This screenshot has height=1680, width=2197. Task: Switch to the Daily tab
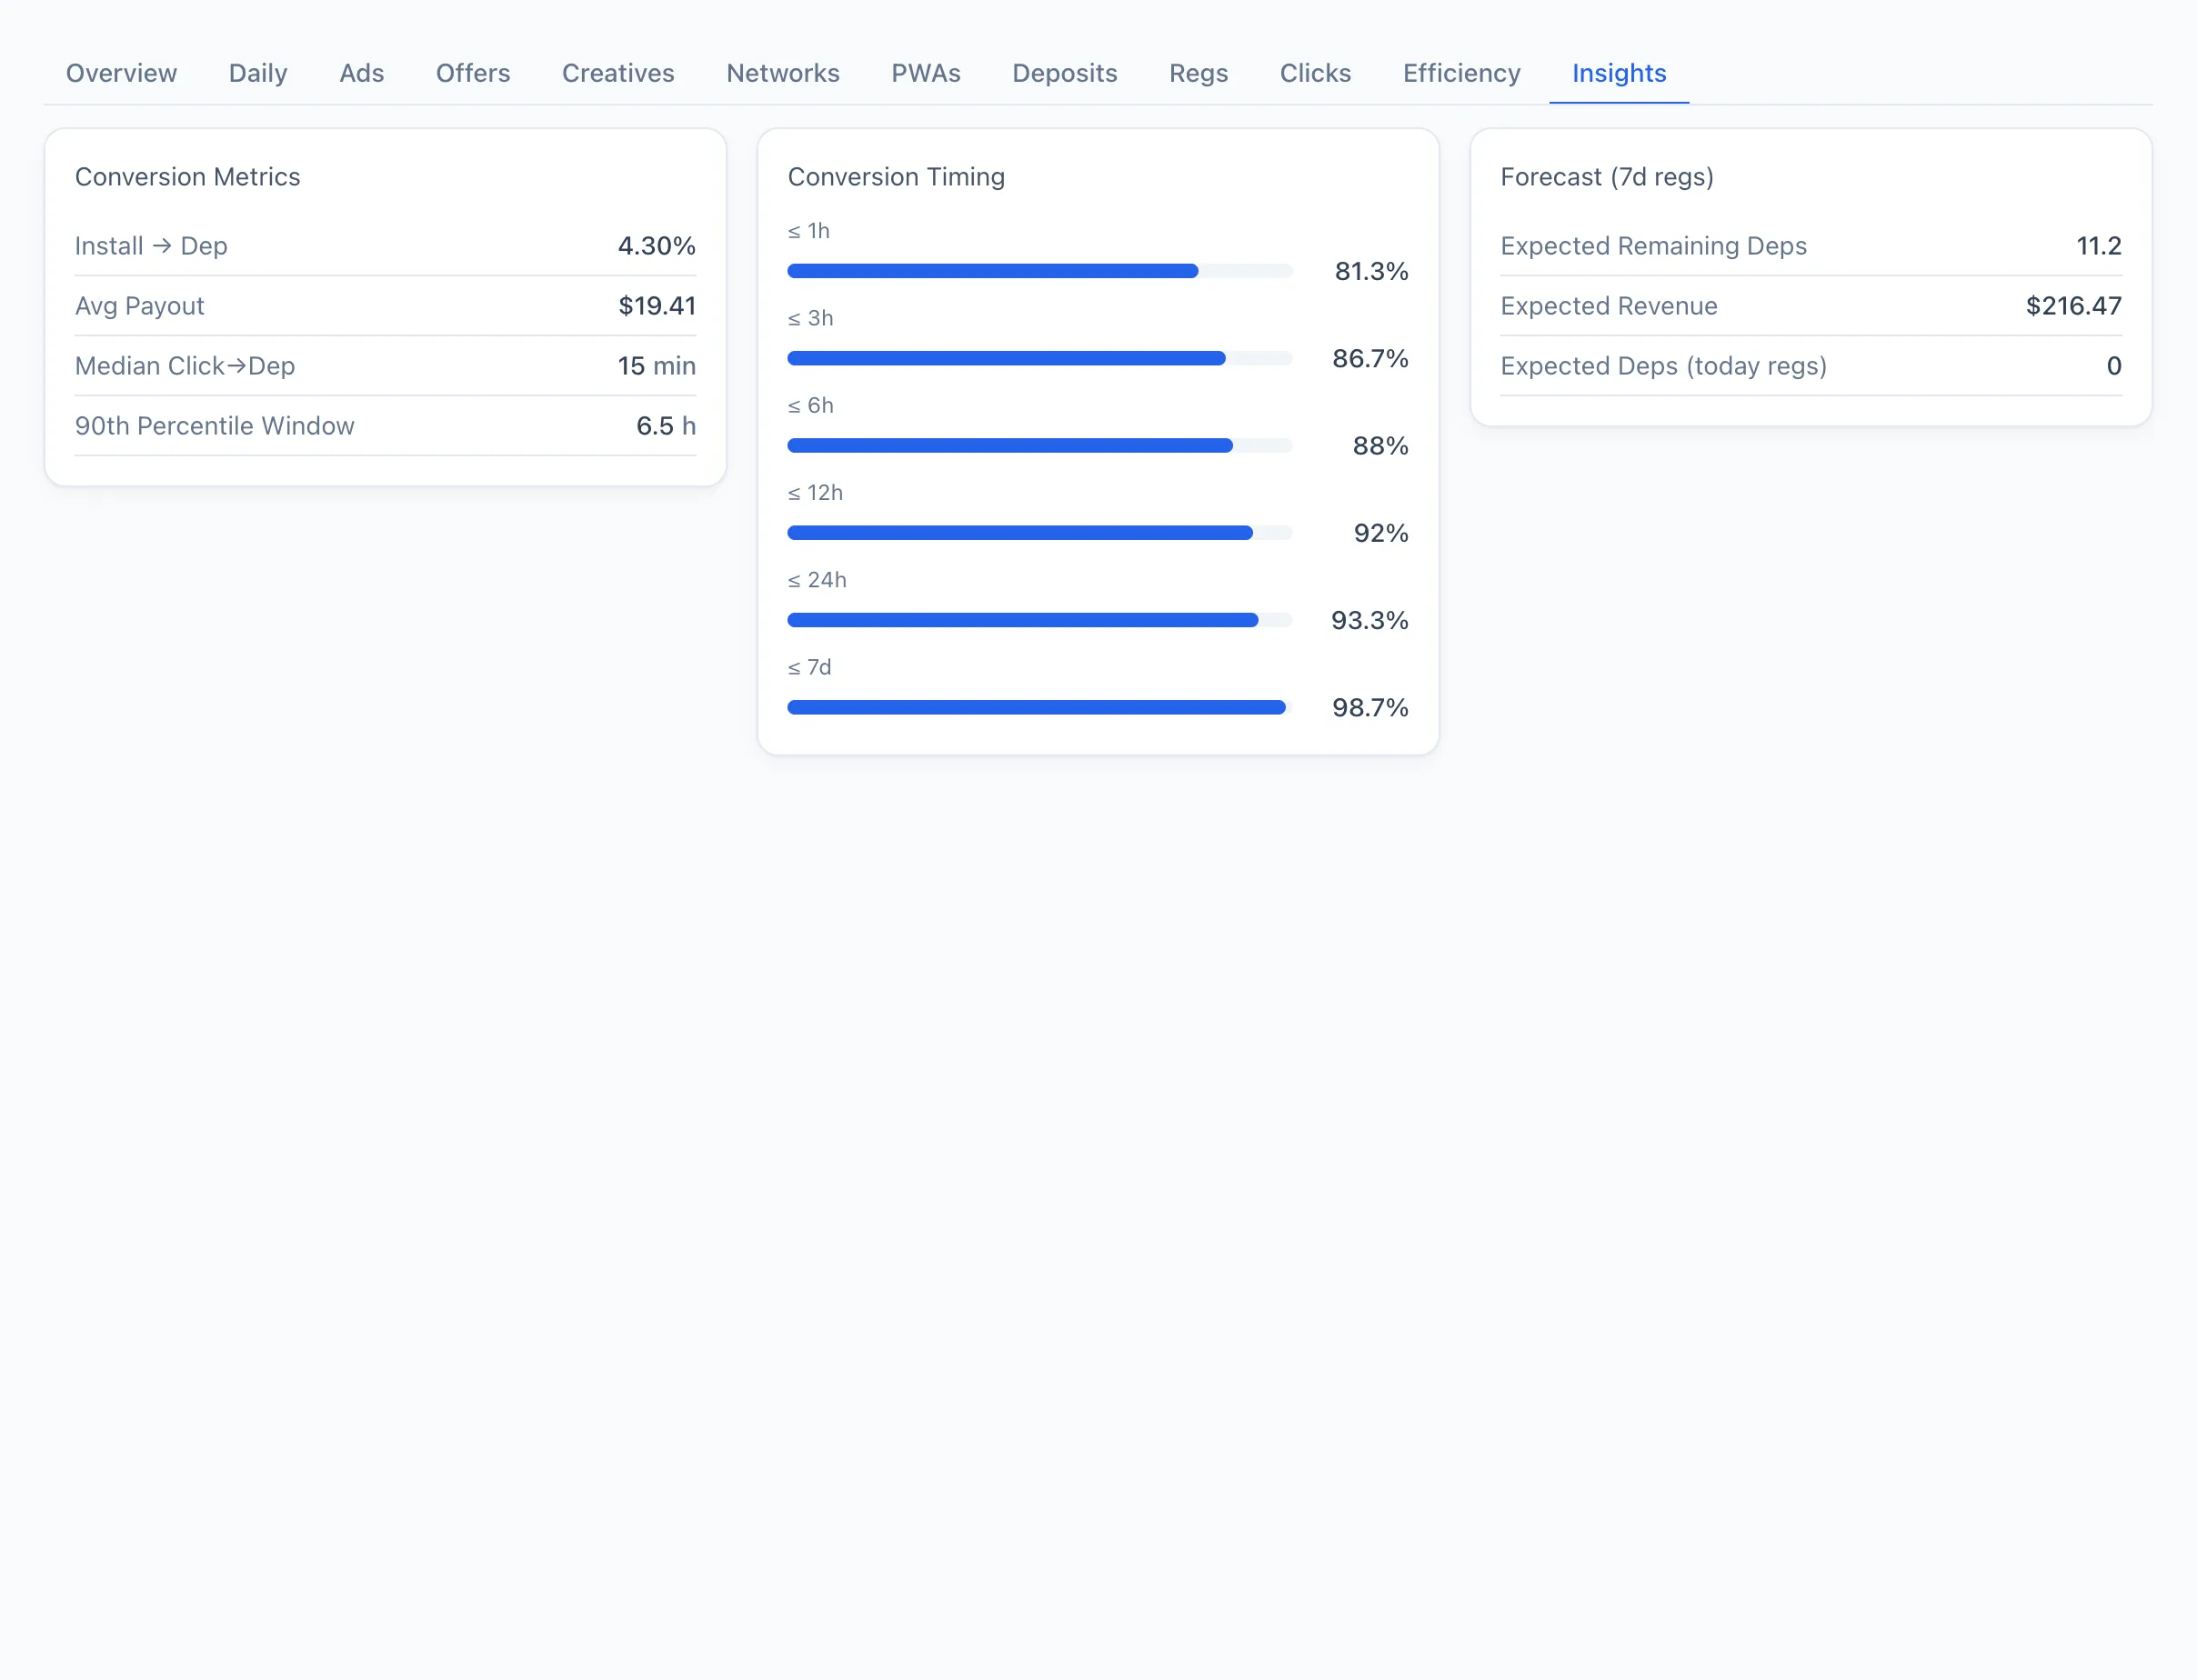[258, 73]
